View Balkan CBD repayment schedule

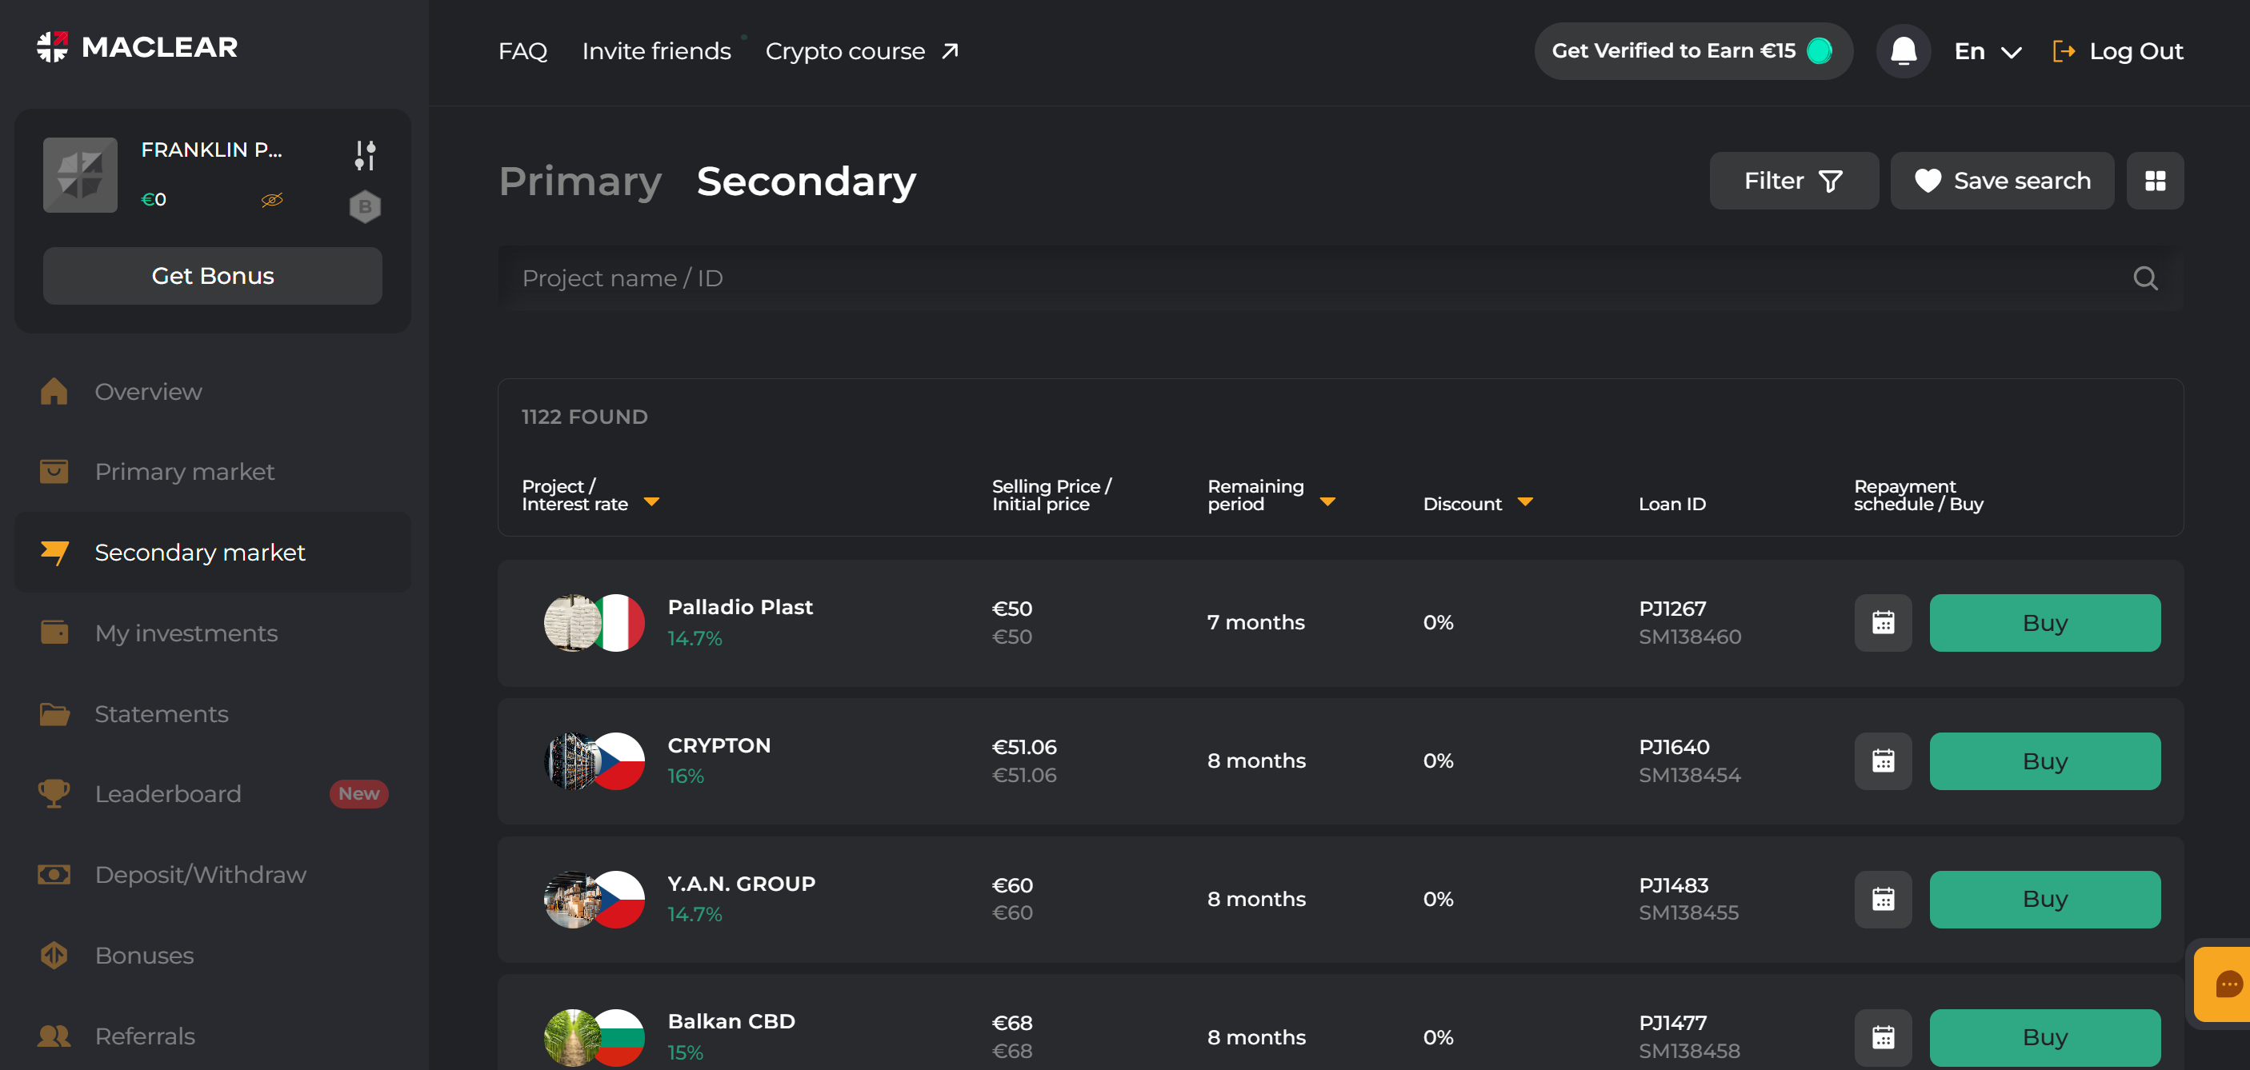pyautogui.click(x=1884, y=1037)
